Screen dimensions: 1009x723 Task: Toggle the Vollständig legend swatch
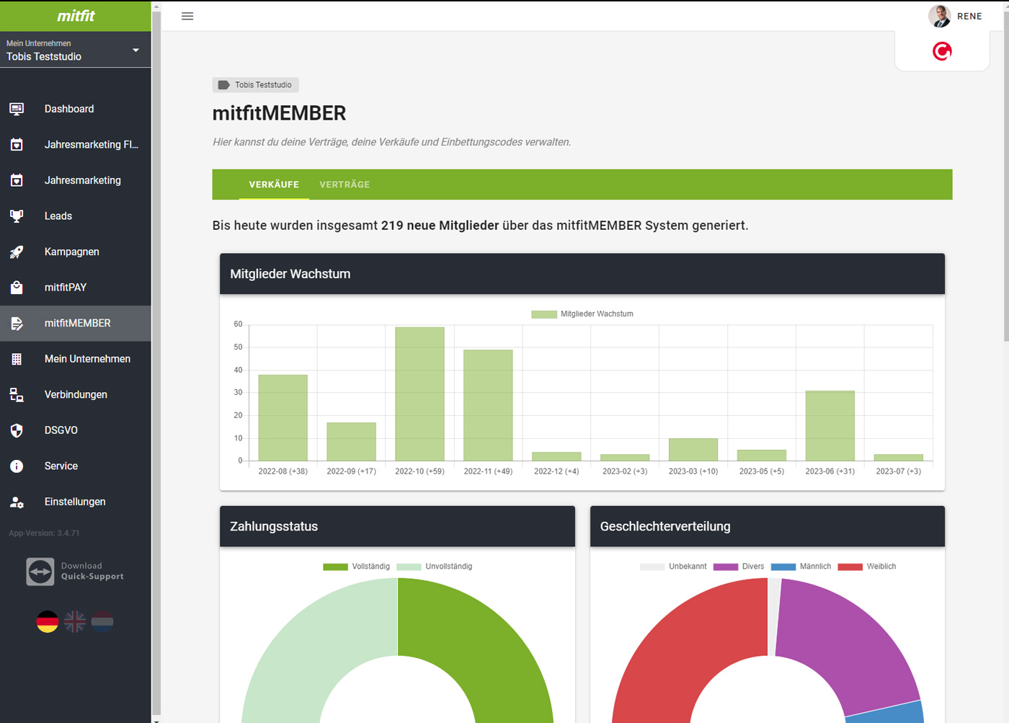point(335,567)
